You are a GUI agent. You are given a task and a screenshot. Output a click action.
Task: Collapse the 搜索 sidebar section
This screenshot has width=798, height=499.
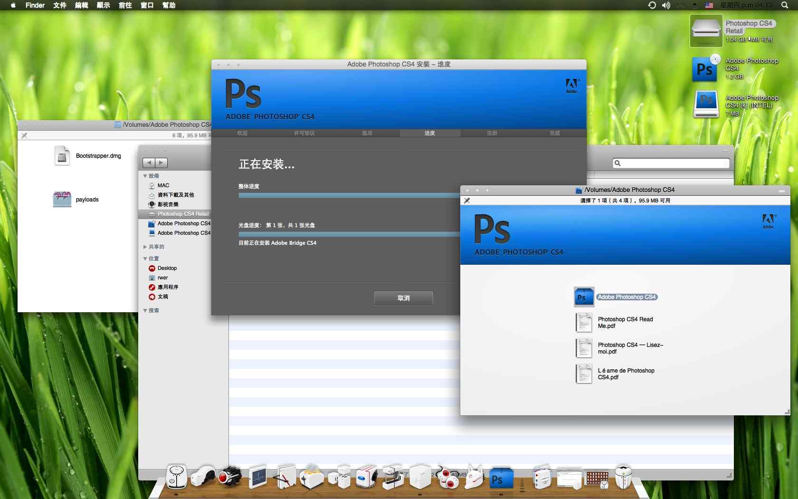[x=145, y=310]
